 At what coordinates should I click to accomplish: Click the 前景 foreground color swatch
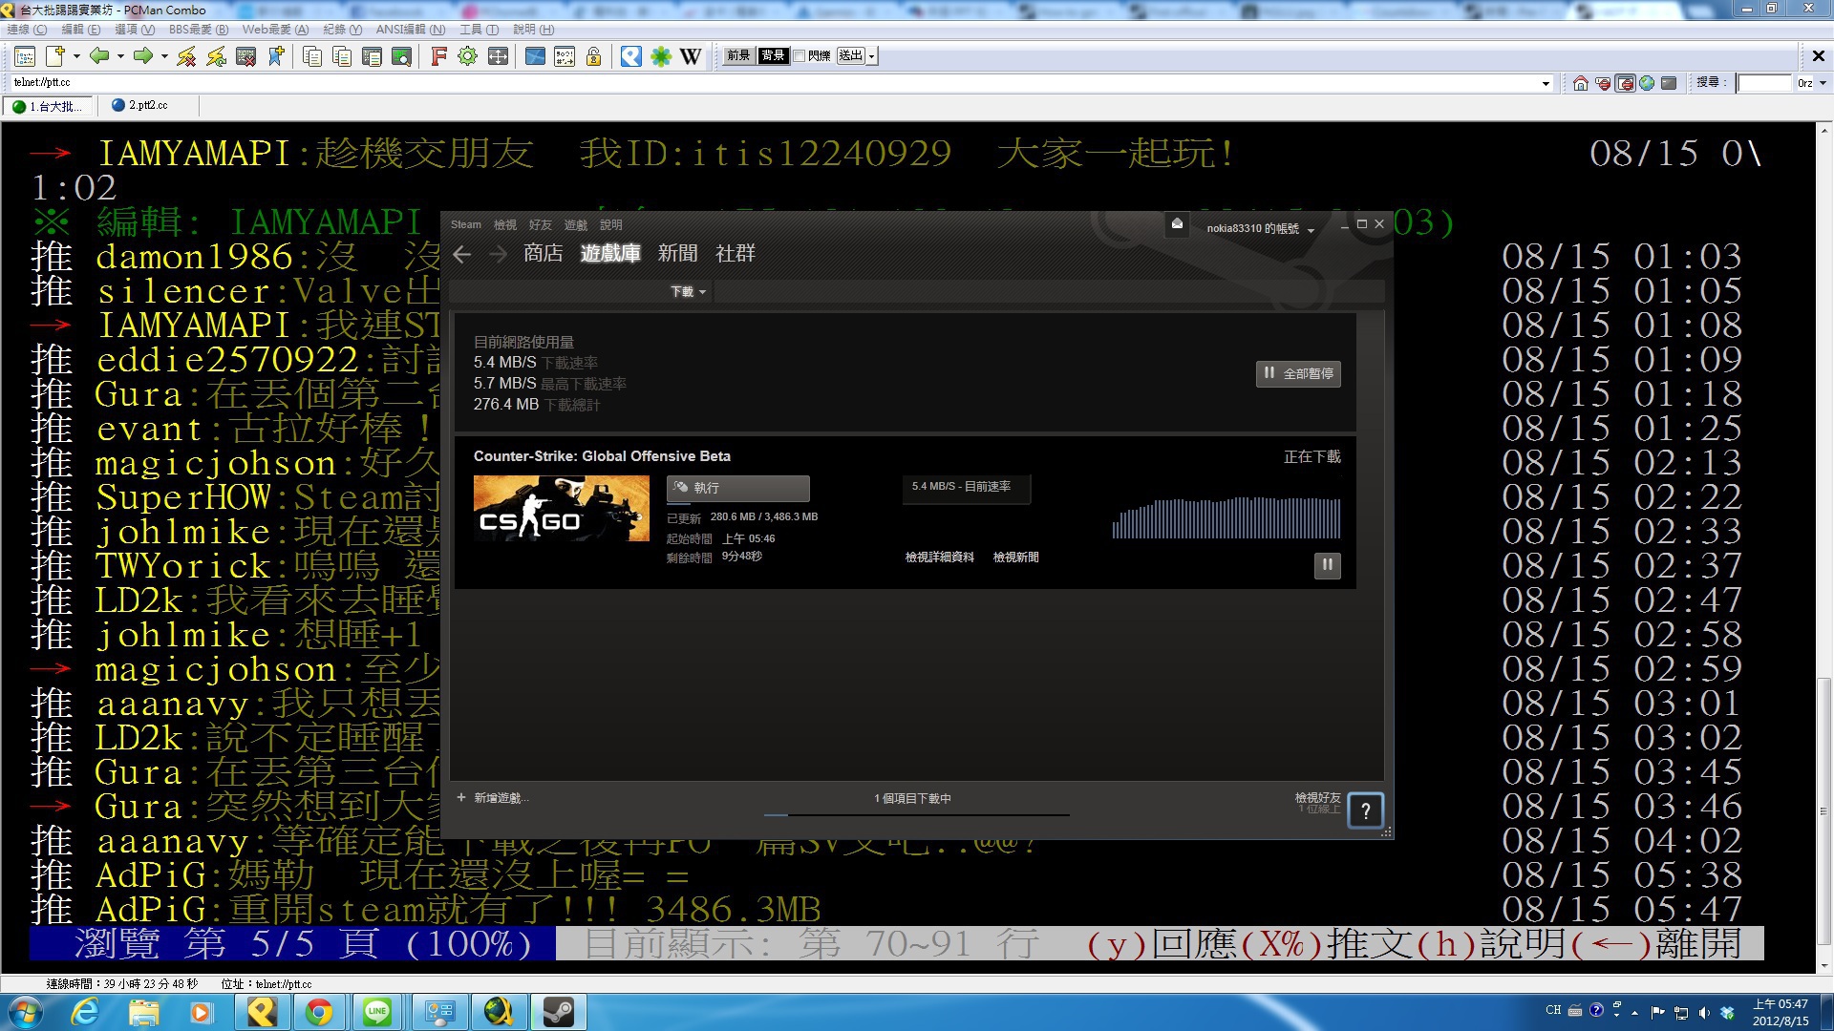tap(738, 56)
